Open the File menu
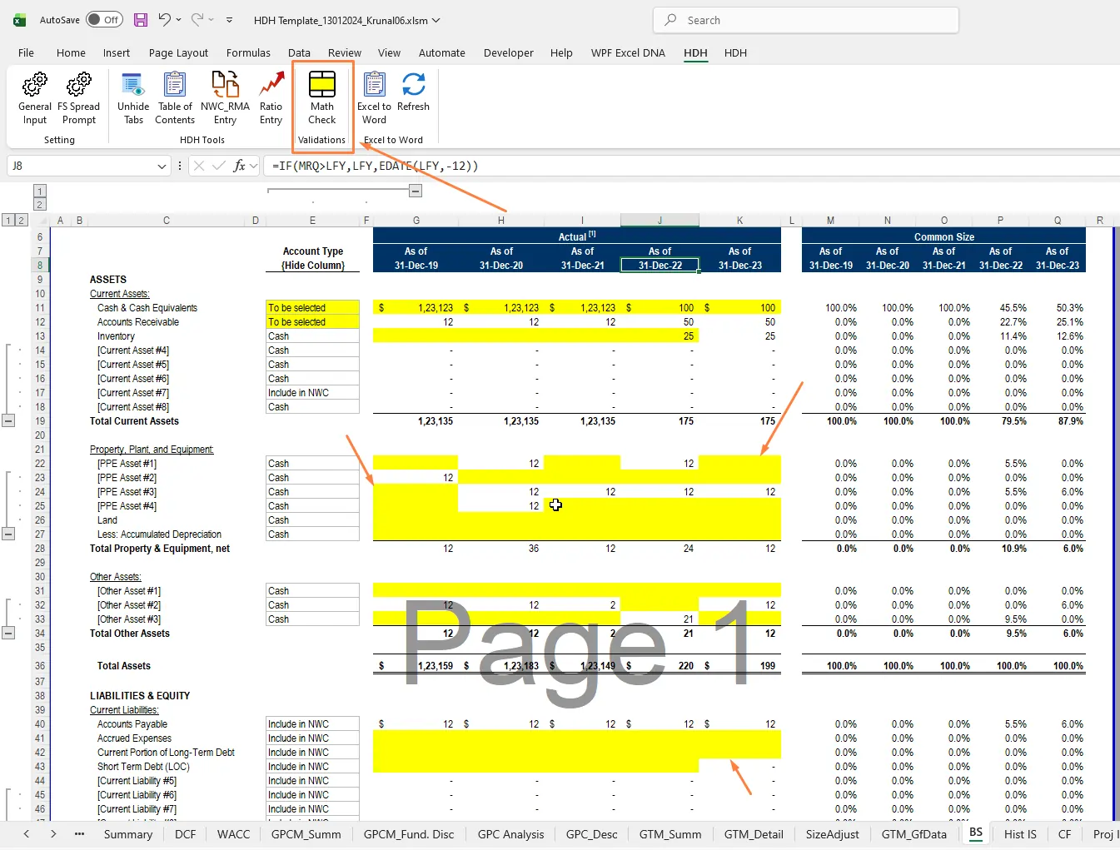The height and width of the screenshot is (850, 1120). 26,52
